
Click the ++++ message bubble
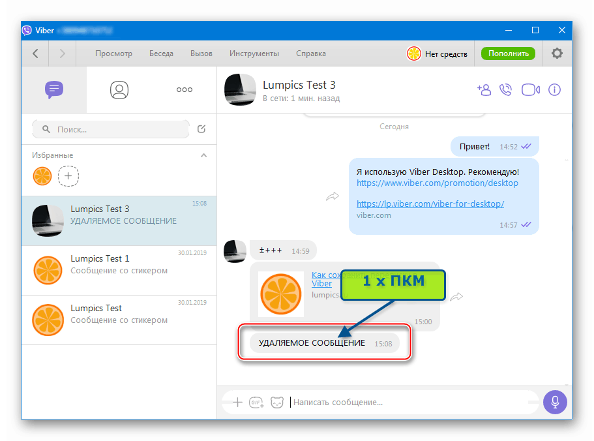click(x=284, y=251)
